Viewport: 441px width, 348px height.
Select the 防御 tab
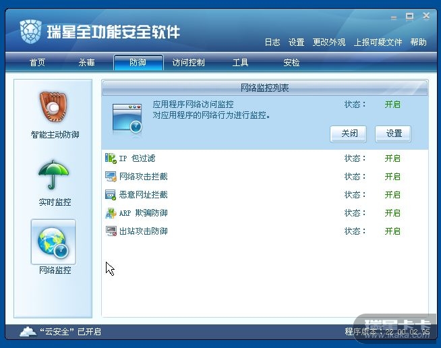pyautogui.click(x=138, y=62)
